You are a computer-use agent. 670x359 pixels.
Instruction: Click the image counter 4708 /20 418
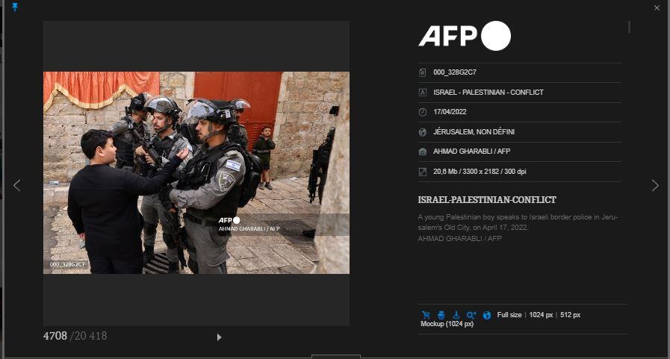click(75, 336)
